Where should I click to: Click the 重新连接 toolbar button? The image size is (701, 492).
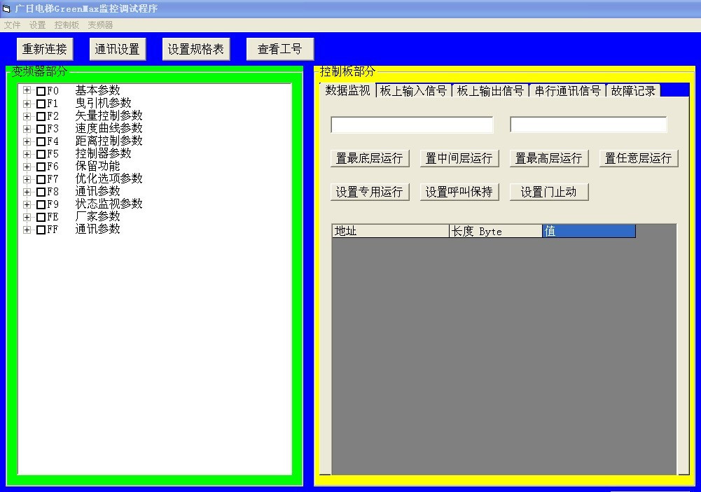click(44, 48)
